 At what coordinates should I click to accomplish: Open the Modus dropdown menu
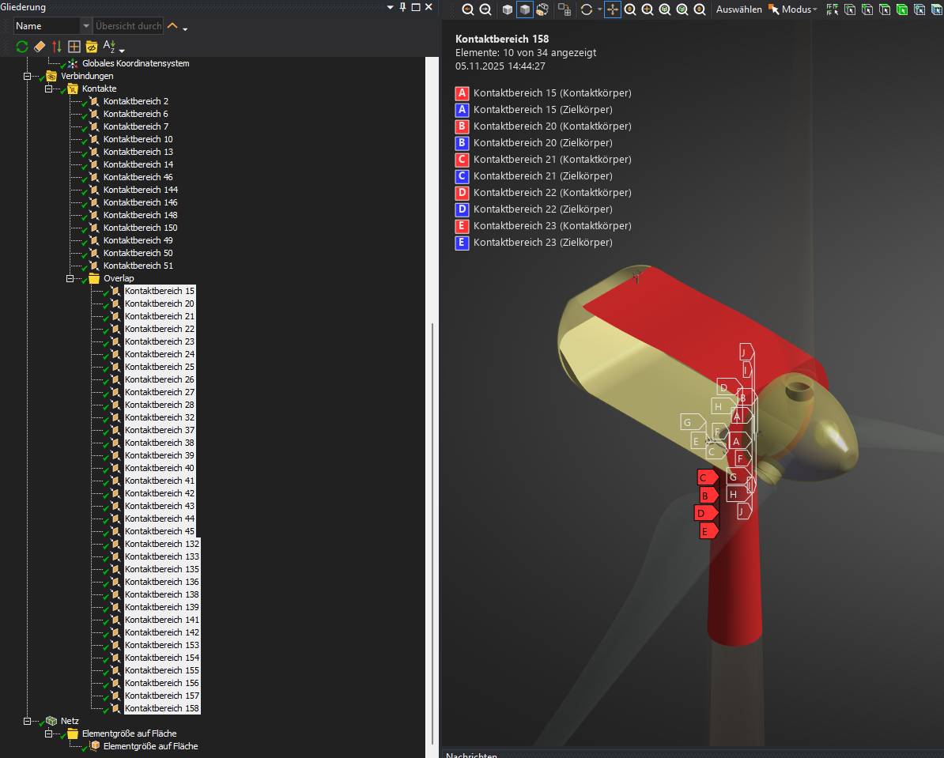click(x=792, y=9)
